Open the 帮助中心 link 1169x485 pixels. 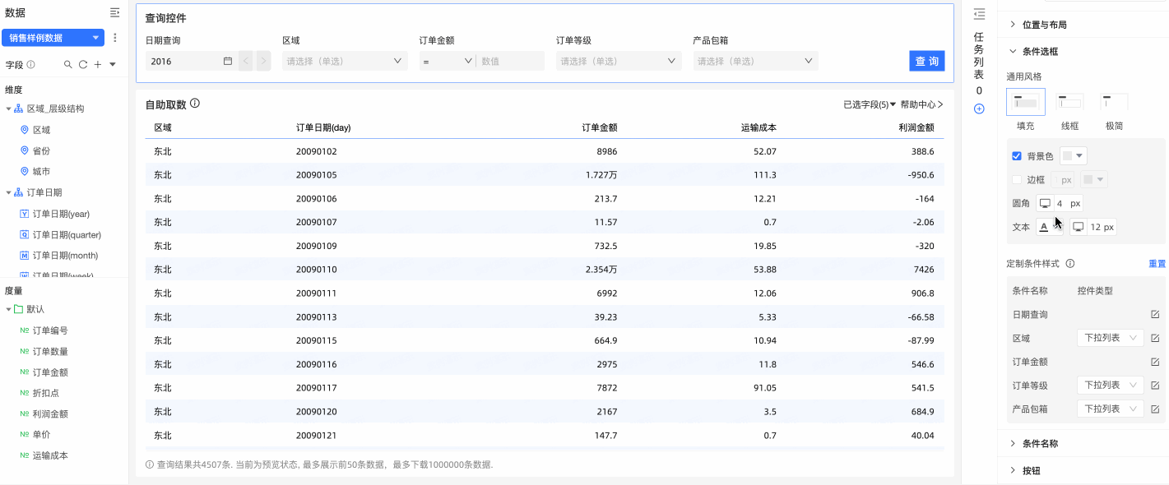click(921, 104)
